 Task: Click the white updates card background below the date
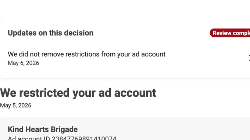(125, 72)
